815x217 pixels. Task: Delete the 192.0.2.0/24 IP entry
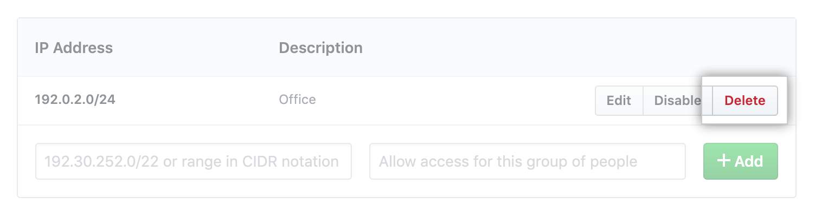point(745,101)
